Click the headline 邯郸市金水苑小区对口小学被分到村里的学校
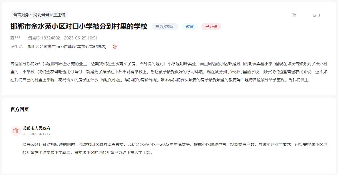The image size is (338, 175). [79, 26]
